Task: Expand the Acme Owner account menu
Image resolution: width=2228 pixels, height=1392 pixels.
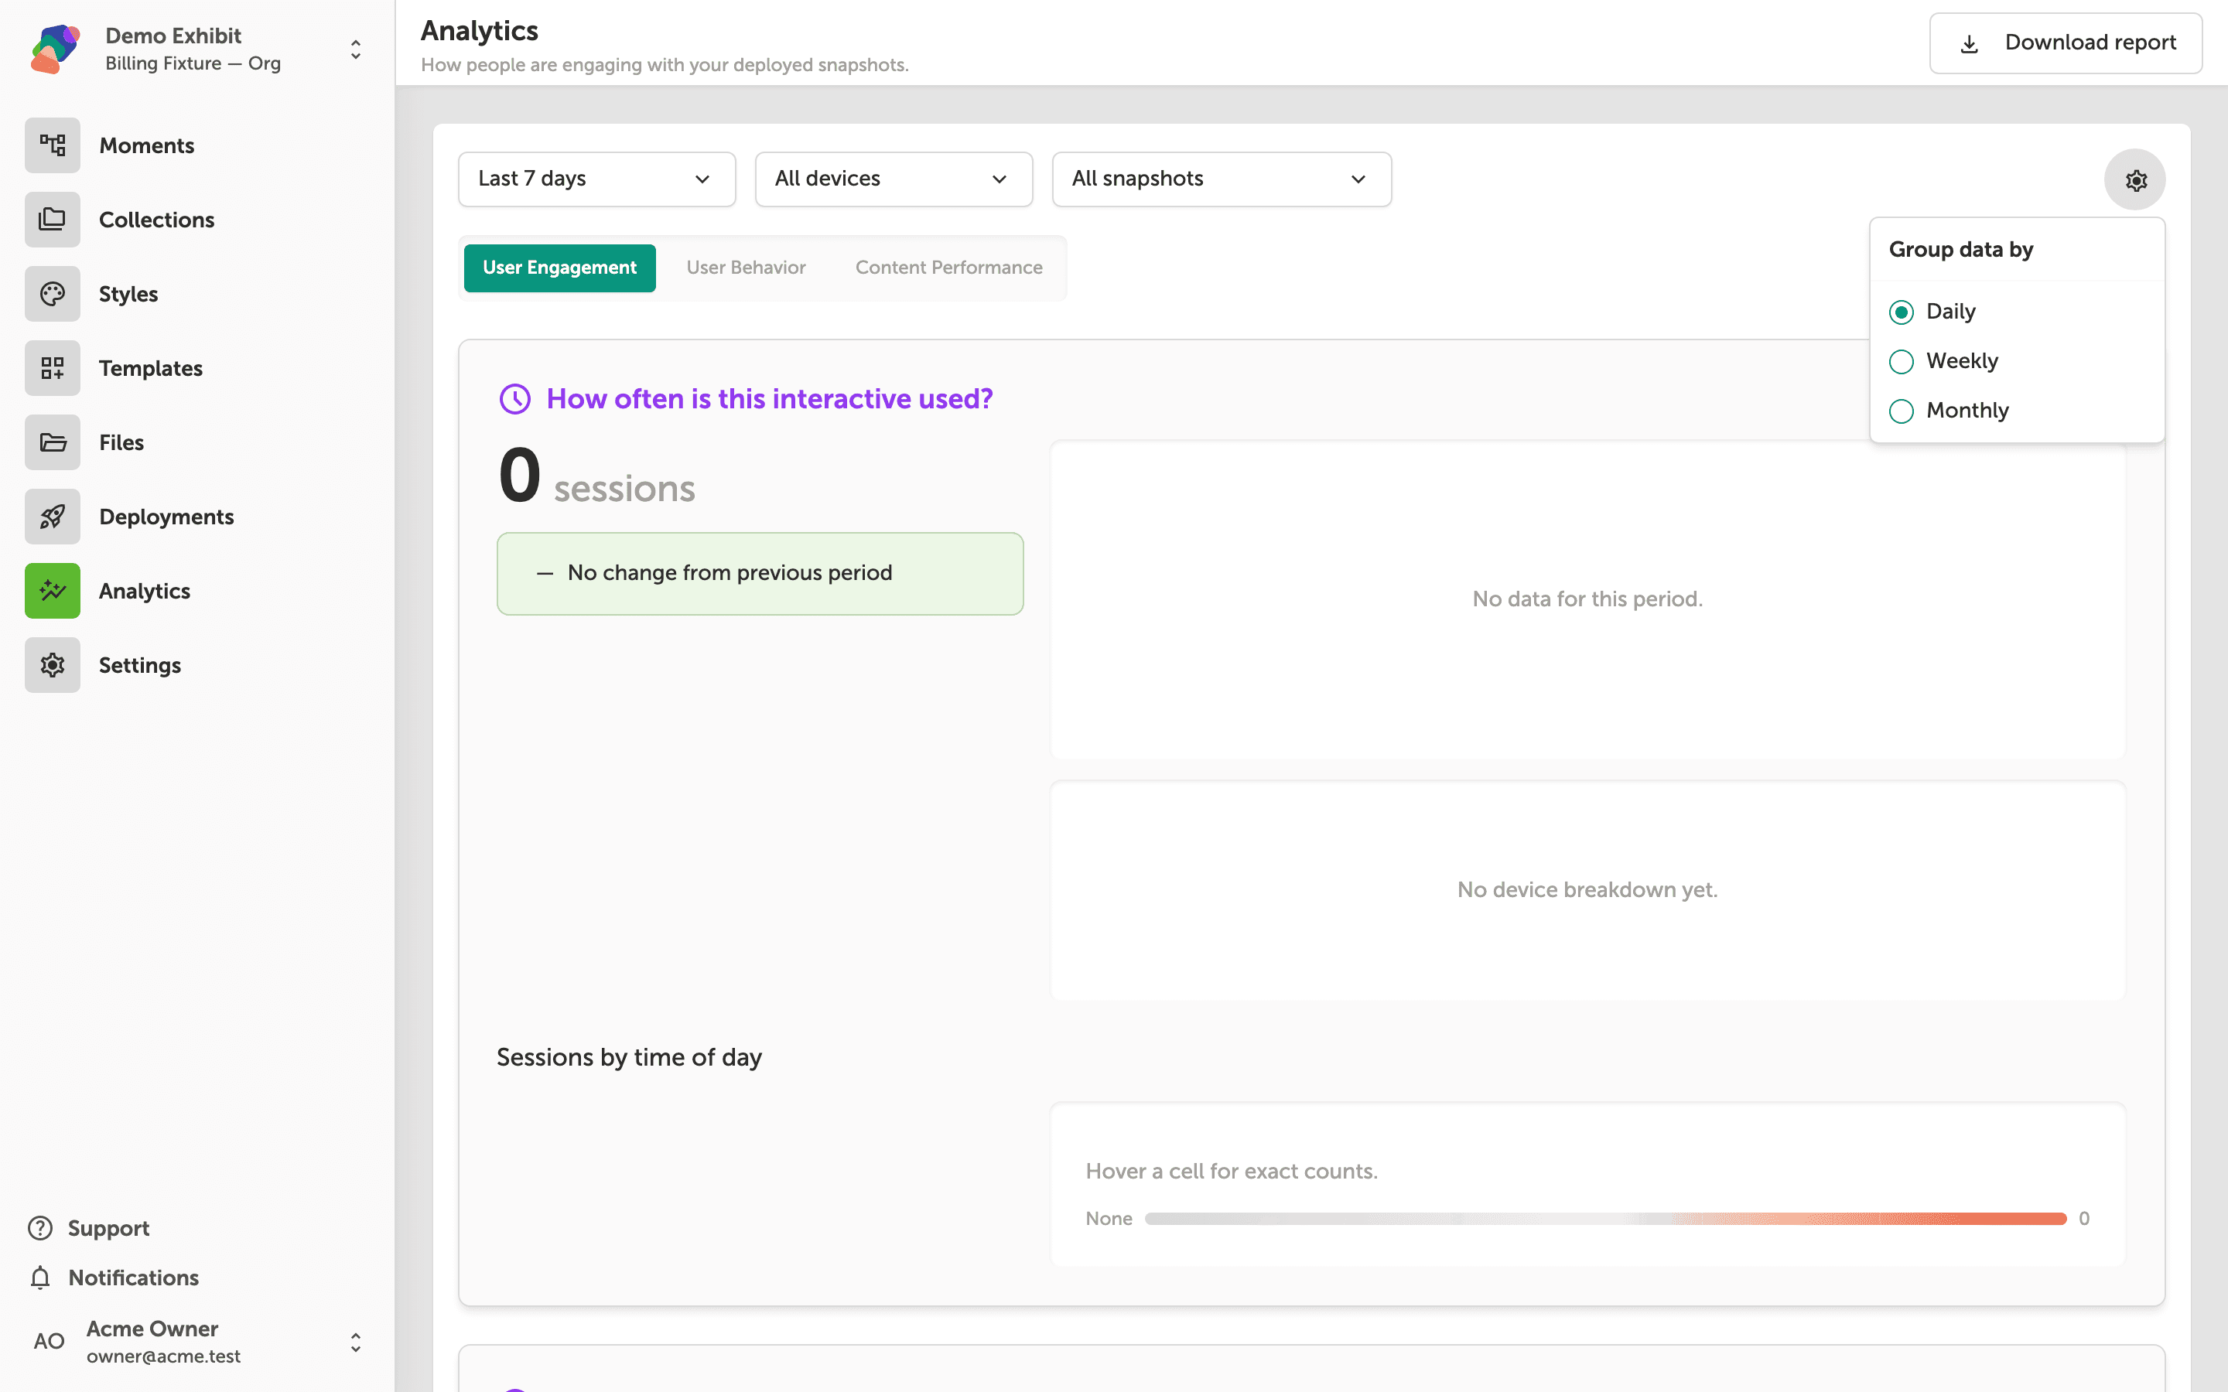Action: click(x=355, y=1343)
